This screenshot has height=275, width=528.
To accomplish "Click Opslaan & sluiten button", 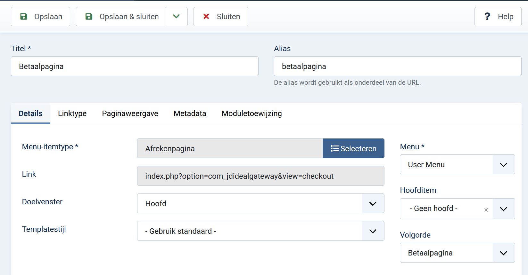I will click(x=121, y=17).
